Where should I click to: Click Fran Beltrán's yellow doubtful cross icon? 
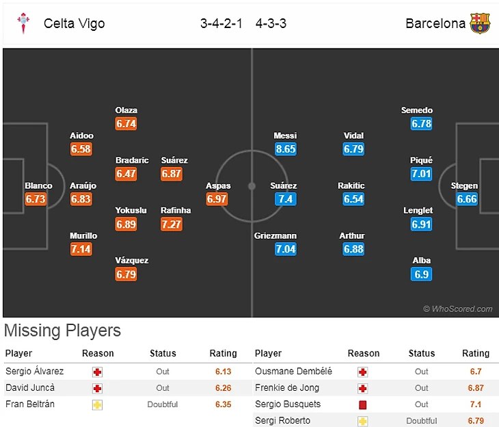click(98, 404)
